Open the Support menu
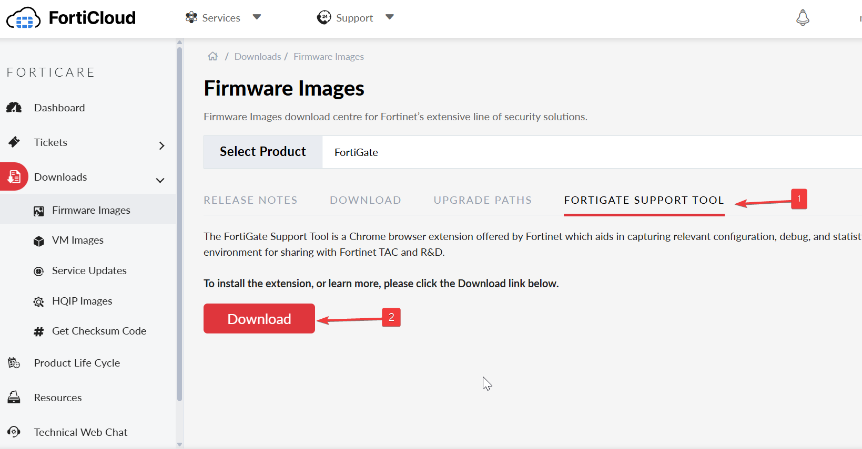Screen dimensions: 862x449 (354, 18)
